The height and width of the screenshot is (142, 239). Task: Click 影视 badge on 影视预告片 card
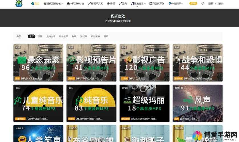pyautogui.click(x=71, y=47)
